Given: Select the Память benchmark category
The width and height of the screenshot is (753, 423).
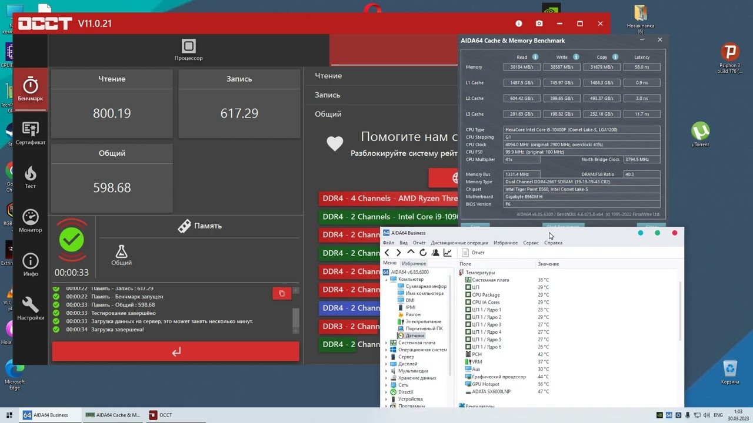Looking at the screenshot, I should pos(200,226).
